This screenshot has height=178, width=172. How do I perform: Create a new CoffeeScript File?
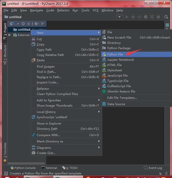click(137, 86)
